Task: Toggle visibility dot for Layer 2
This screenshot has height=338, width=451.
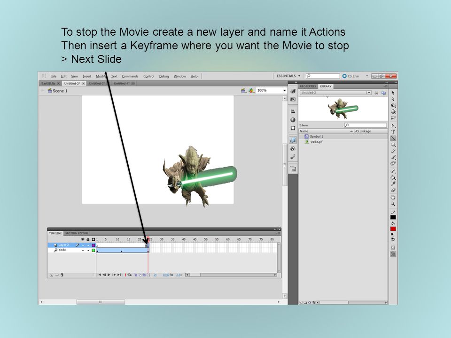Action: [x=83, y=246]
